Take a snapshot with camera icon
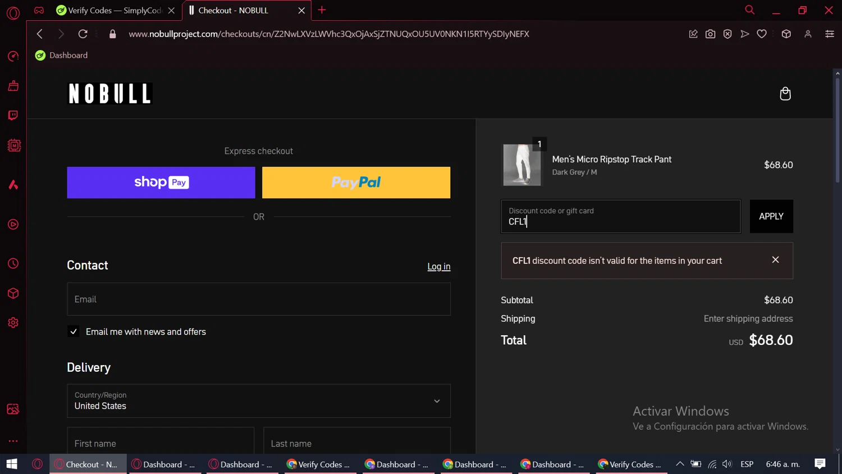Image resolution: width=842 pixels, height=474 pixels. click(711, 34)
